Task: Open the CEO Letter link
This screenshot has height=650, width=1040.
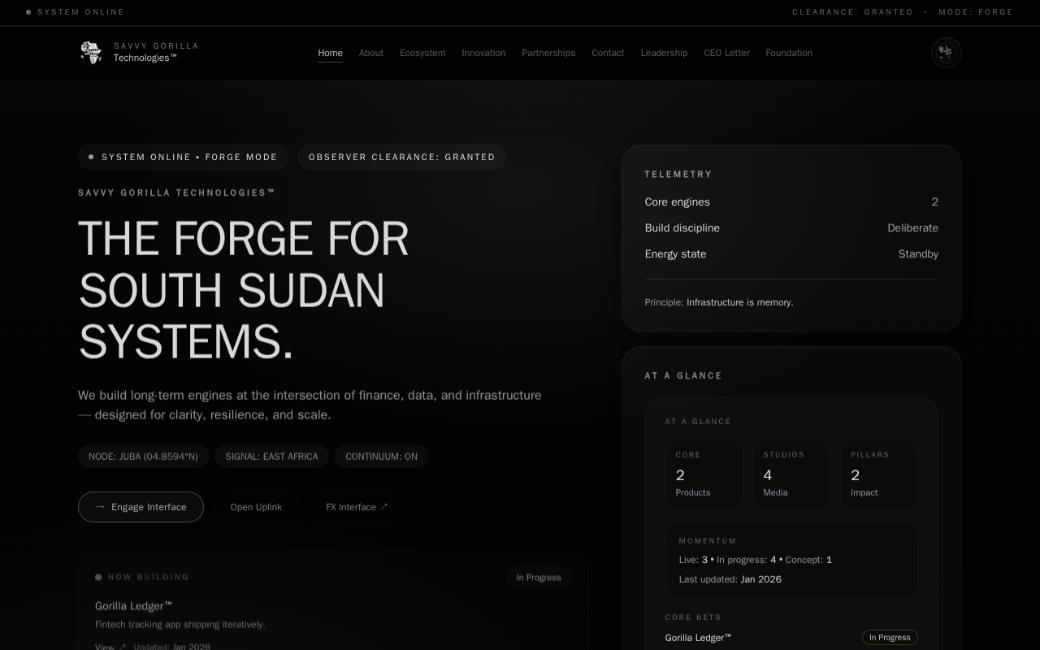Action: [726, 53]
